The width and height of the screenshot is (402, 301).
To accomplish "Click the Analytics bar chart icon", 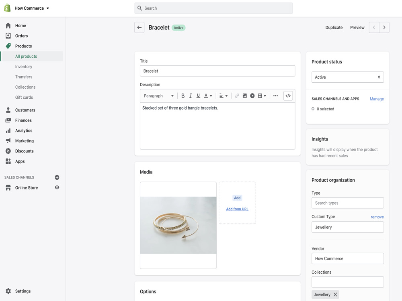I will point(8,130).
